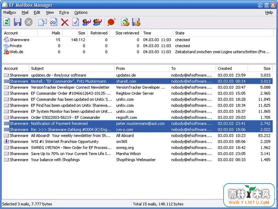278x209 pixels.
Task: Click the Retrieved column header
Action: pyautogui.click(x=98, y=33)
